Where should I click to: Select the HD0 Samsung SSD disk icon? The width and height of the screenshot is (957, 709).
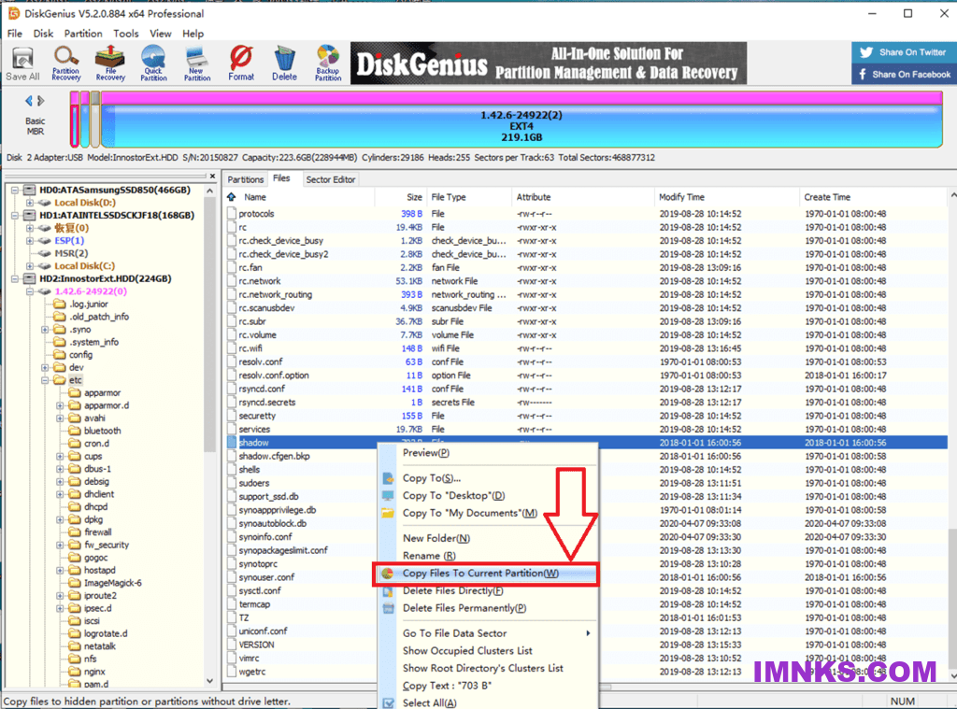[29, 190]
